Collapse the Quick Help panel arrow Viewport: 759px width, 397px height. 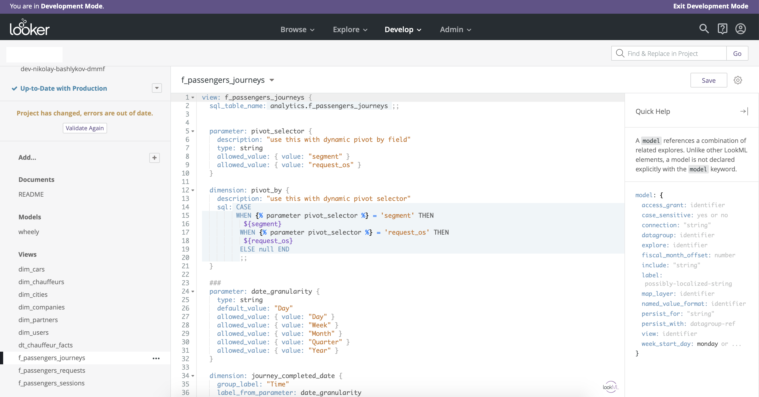pyautogui.click(x=744, y=111)
